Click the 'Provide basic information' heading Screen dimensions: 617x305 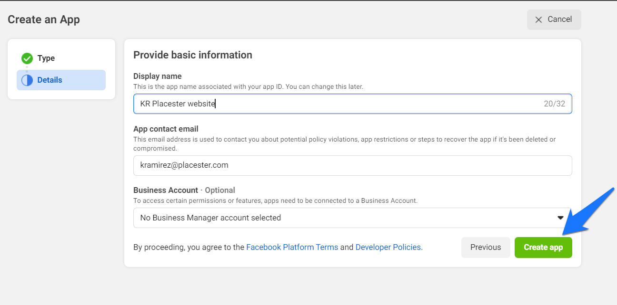pos(193,55)
